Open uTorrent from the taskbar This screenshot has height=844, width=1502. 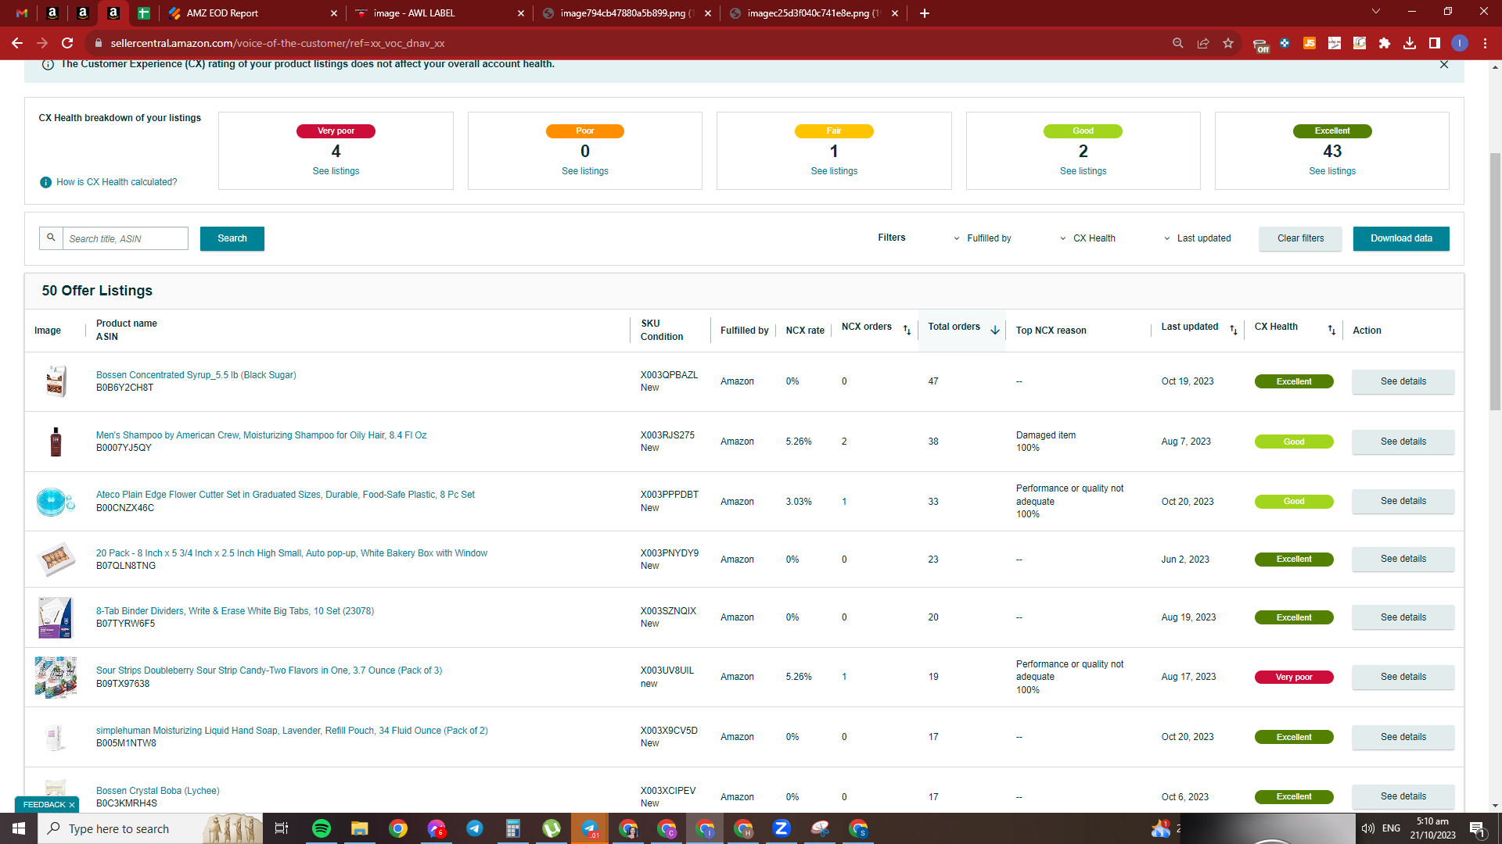coord(552,828)
